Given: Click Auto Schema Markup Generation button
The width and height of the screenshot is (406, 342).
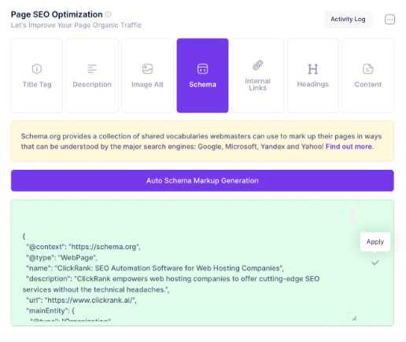Looking at the screenshot, I should [x=202, y=181].
